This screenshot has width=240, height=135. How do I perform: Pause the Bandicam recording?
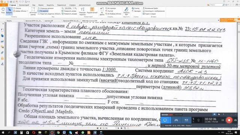223,120
